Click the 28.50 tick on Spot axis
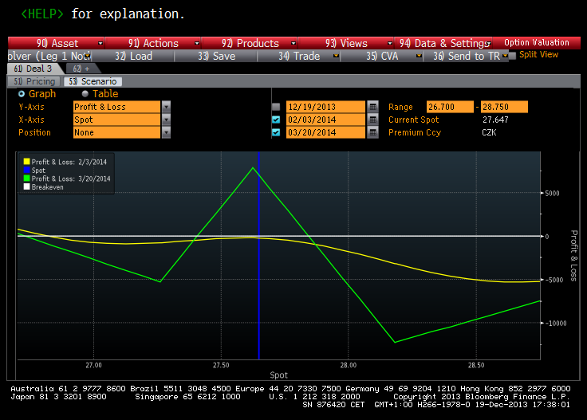 click(476, 365)
